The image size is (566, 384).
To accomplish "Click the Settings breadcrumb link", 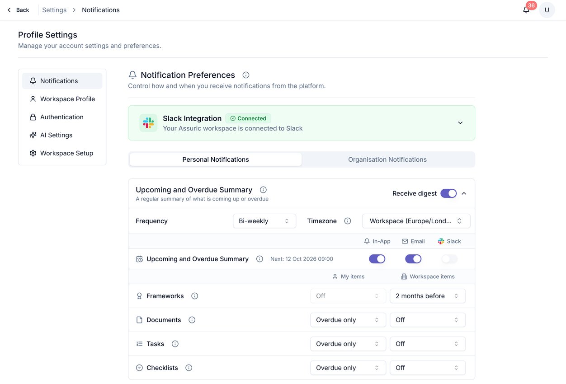I will click(x=54, y=10).
